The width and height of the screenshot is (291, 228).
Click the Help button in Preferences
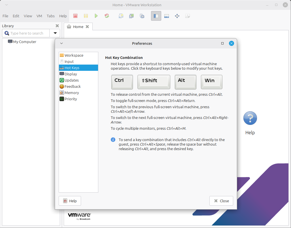70,201
